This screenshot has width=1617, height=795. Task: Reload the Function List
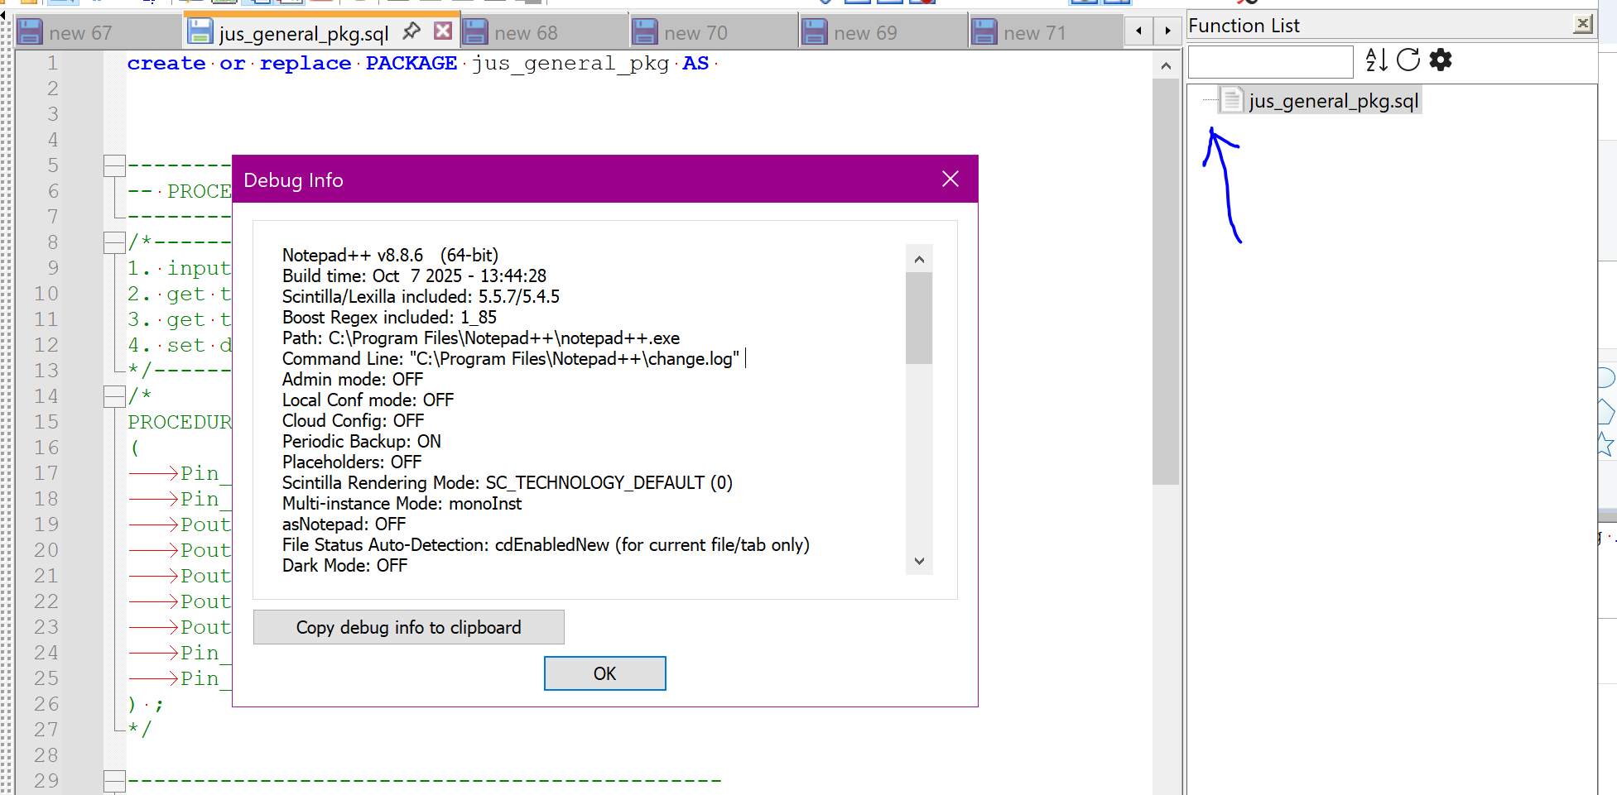pyautogui.click(x=1408, y=60)
